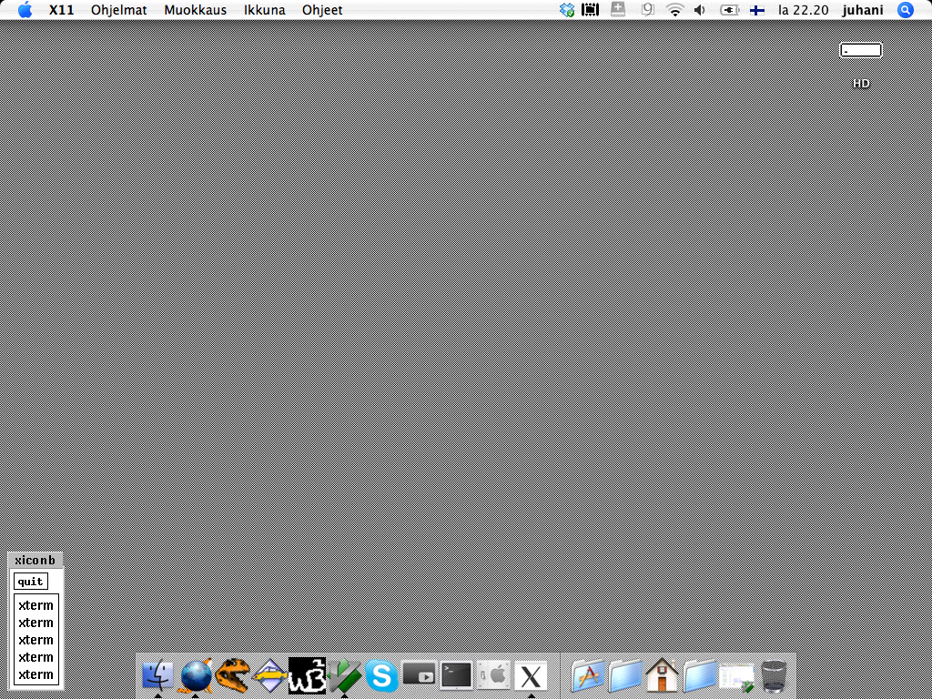Open the HD drive icon on desktop
The height and width of the screenshot is (699, 932).
click(x=861, y=62)
